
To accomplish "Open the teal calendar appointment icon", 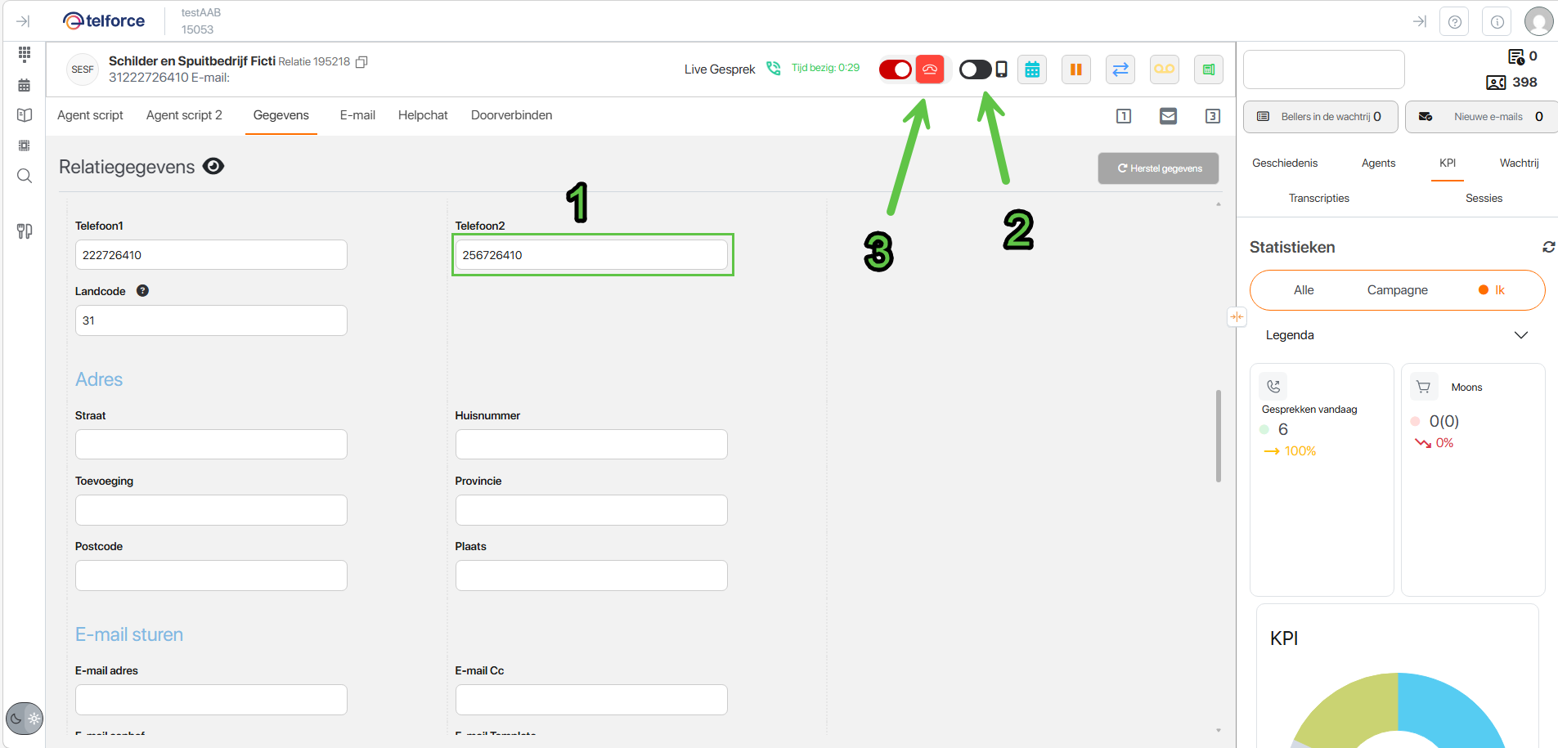I will point(1032,69).
